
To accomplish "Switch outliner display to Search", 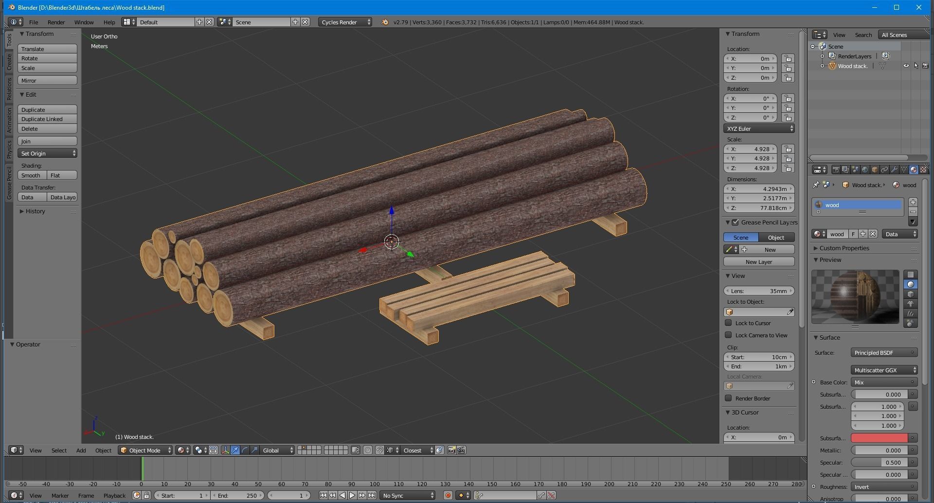I will pyautogui.click(x=863, y=35).
